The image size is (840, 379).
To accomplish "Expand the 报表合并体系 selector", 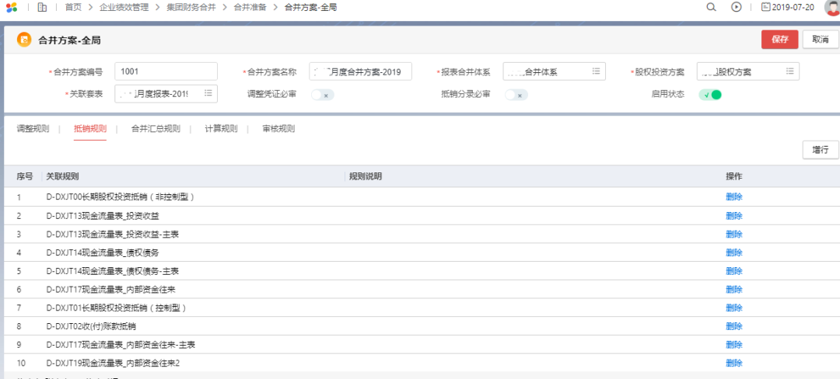I will coord(596,71).
